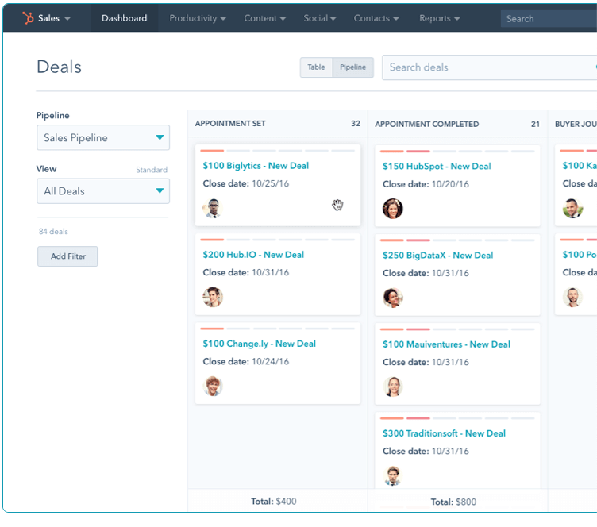Image resolution: width=597 pixels, height=527 pixels.
Task: Switch to Table view toggle
Action: coord(316,67)
